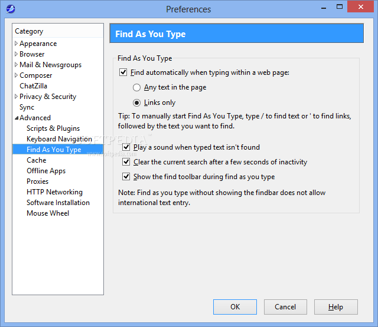
Task: Open Mouse Wheel settings
Action: pyautogui.click(x=48, y=213)
